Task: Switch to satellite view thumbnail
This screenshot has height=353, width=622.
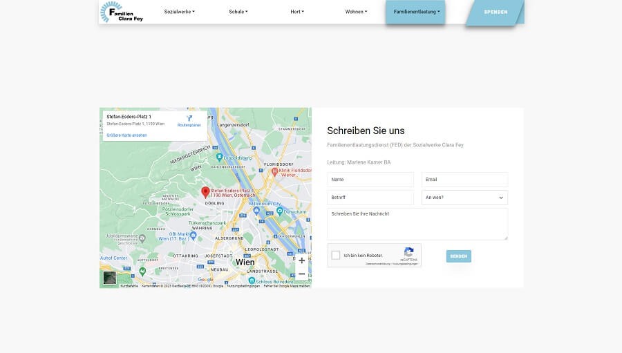Action: (x=110, y=278)
